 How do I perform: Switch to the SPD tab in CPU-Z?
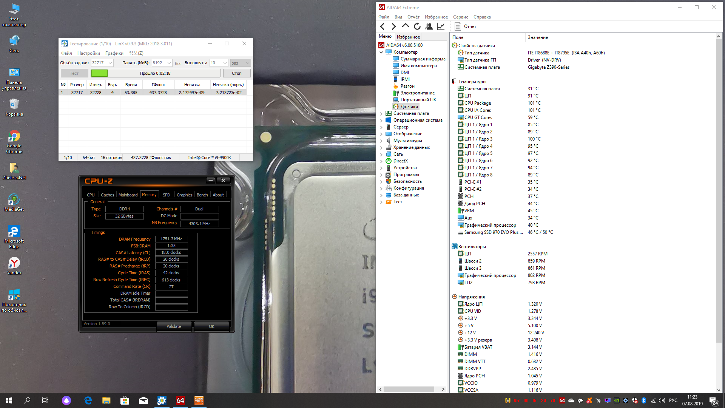pos(166,195)
